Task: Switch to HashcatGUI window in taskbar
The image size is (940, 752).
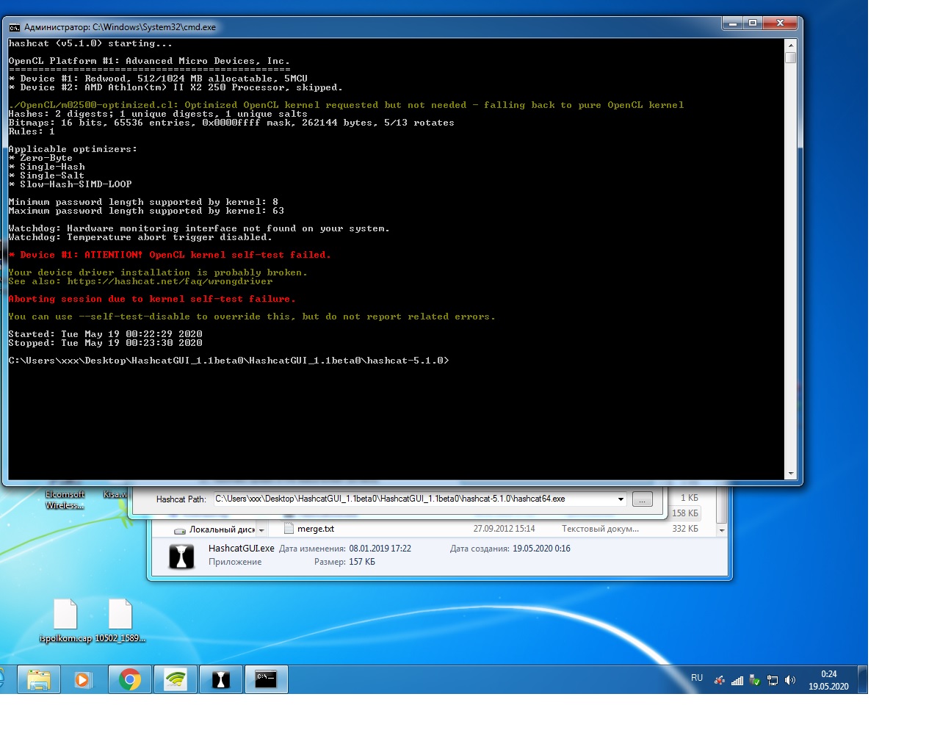Action: (220, 679)
